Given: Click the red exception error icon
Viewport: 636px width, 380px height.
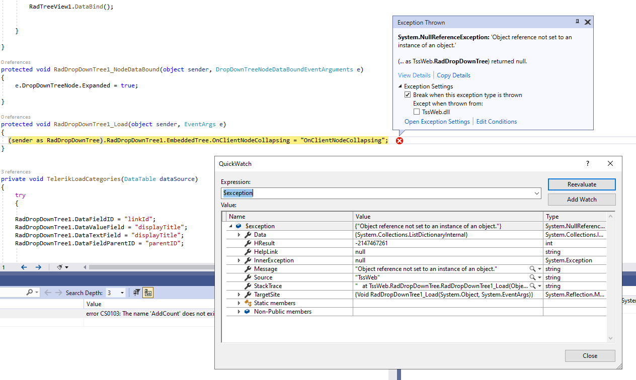Looking at the screenshot, I should pyautogui.click(x=400, y=141).
